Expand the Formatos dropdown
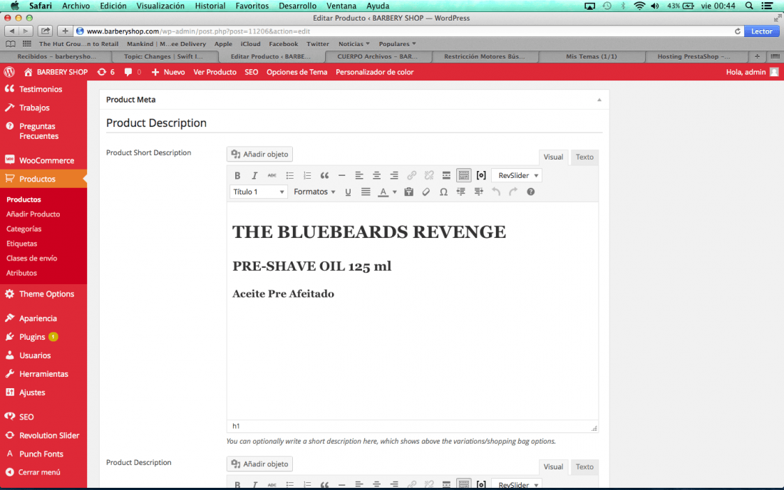This screenshot has height=490, width=784. click(314, 192)
